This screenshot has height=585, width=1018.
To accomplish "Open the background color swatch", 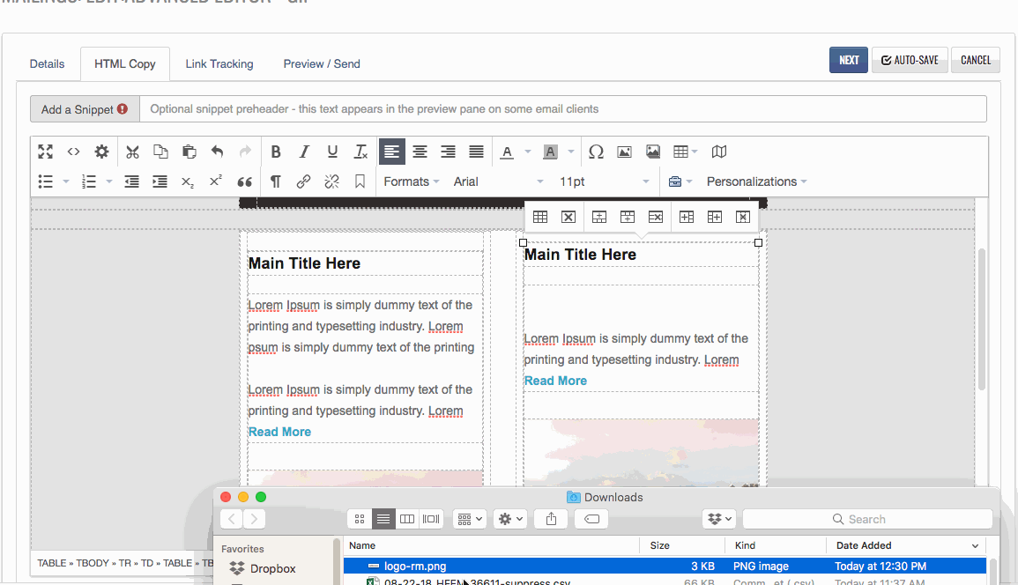I will point(550,152).
